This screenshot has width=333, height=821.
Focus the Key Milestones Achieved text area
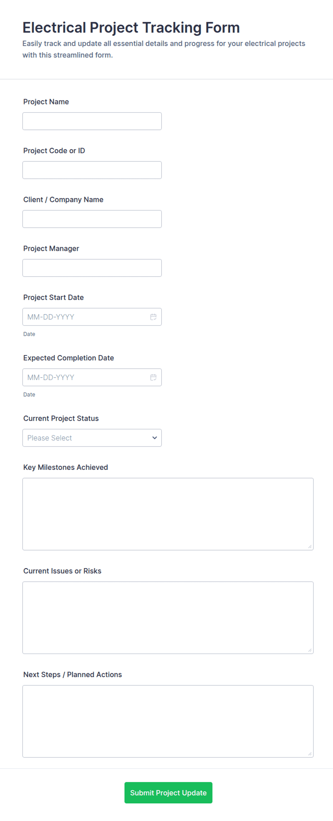tap(168, 514)
